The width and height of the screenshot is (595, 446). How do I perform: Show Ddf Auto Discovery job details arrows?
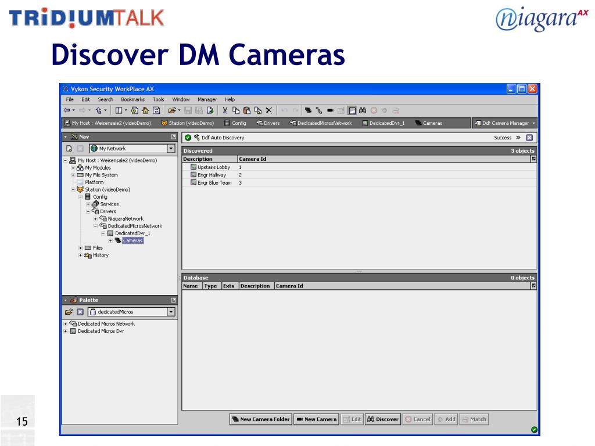(x=518, y=138)
